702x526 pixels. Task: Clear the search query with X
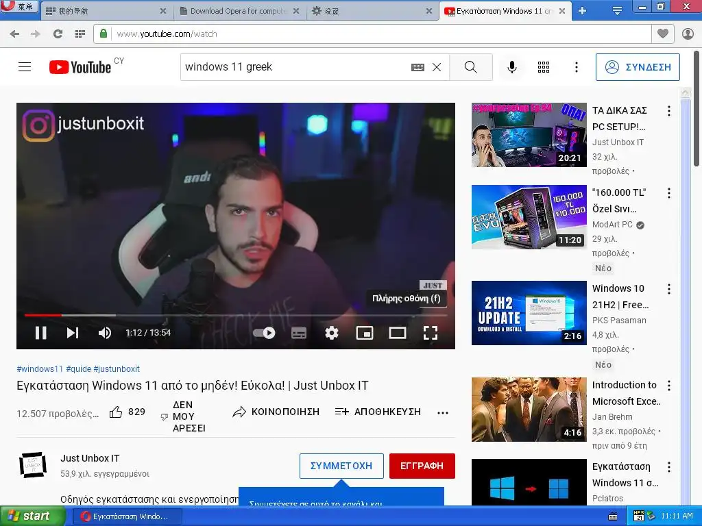(437, 67)
